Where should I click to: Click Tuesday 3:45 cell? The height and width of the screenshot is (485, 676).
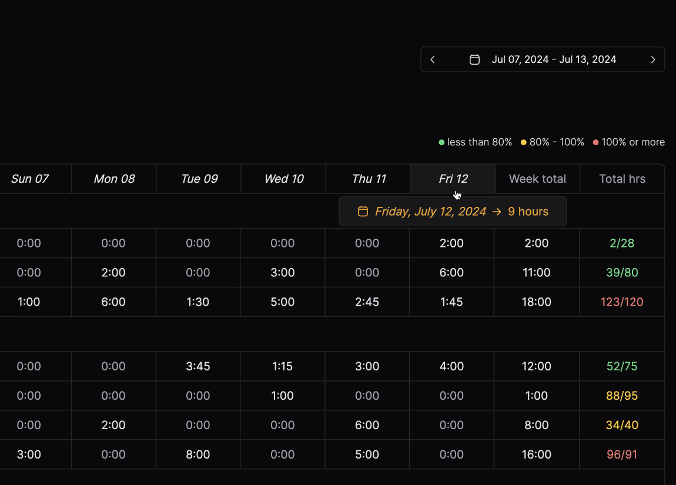click(198, 366)
